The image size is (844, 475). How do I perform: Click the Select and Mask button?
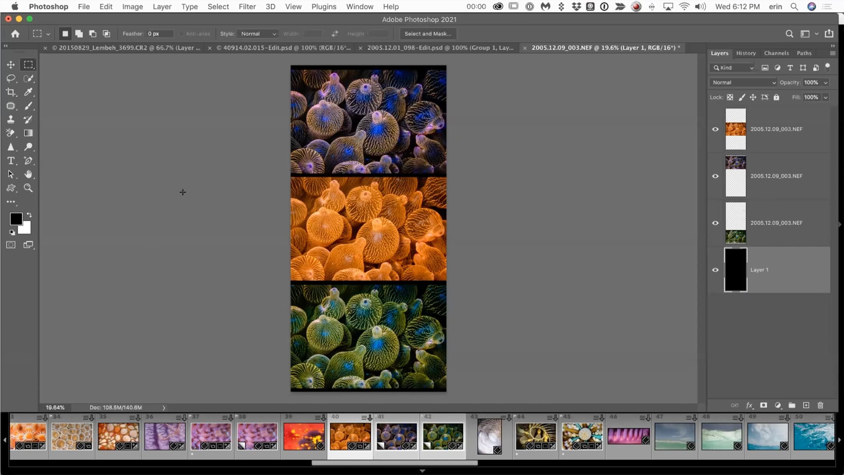tap(428, 34)
